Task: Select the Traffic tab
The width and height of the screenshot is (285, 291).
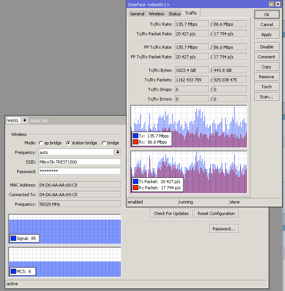Action: coord(191,13)
